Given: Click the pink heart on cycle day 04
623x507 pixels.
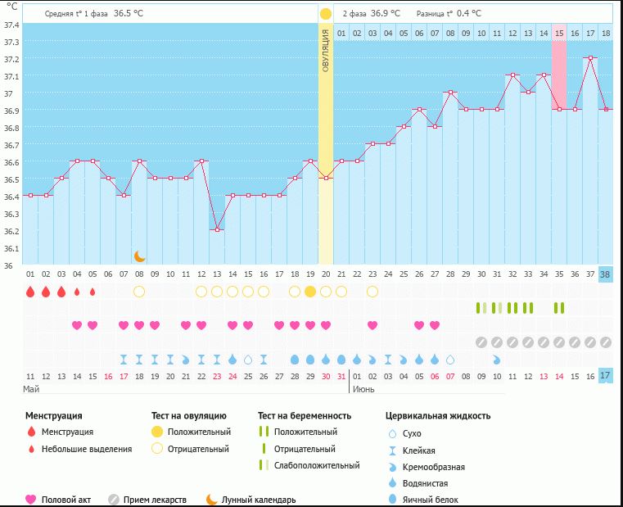Looking at the screenshot, I should point(77,325).
